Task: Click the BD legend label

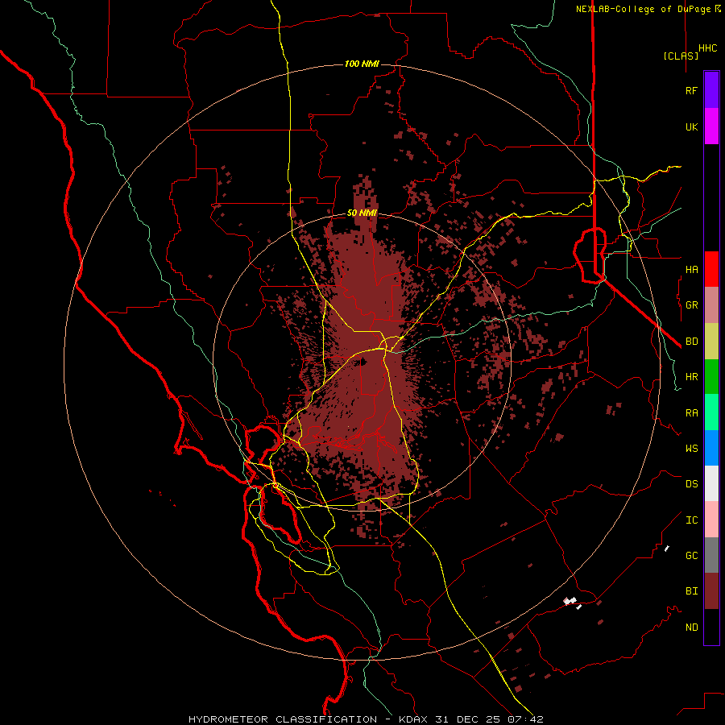Action: point(691,342)
